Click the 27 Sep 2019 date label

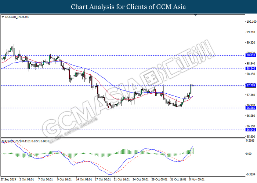tap(8, 179)
